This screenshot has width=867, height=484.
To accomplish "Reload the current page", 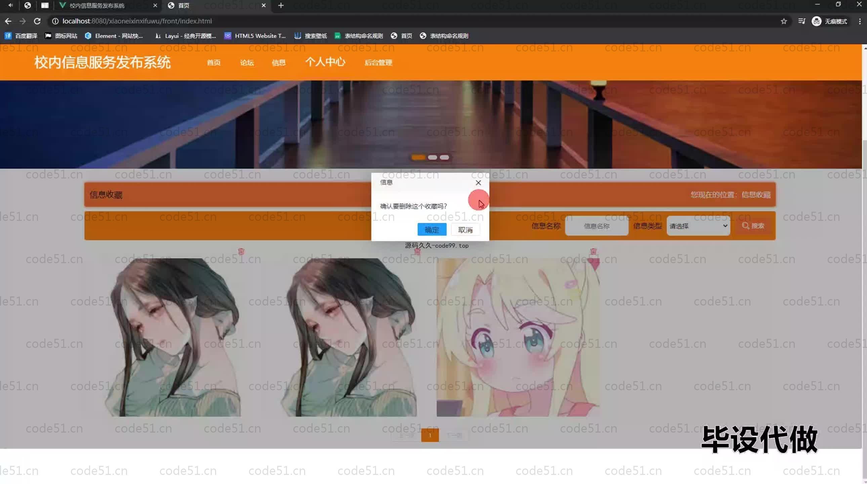I will coord(37,21).
